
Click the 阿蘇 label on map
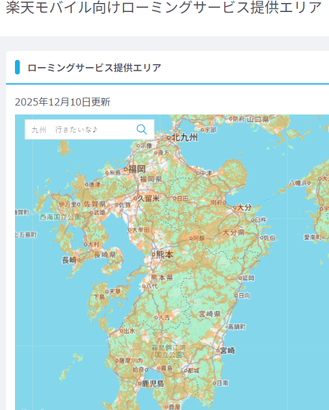(199, 238)
